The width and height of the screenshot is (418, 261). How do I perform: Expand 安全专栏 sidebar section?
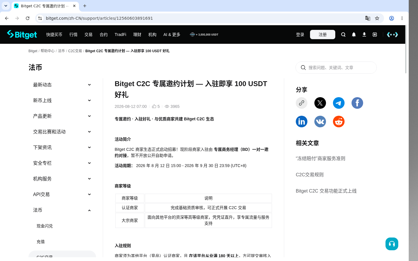point(62,163)
